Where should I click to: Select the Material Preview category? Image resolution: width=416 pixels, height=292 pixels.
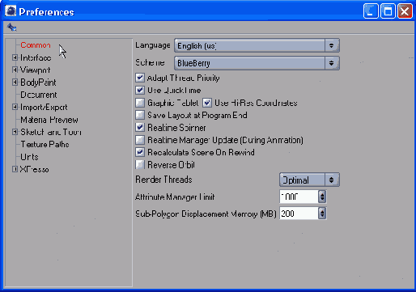(49, 120)
